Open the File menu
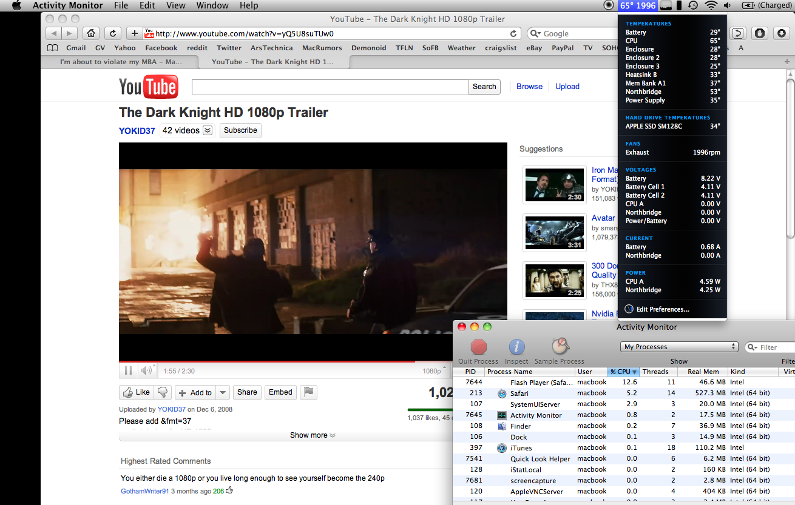Viewport: 795px width, 505px height. 121,5
